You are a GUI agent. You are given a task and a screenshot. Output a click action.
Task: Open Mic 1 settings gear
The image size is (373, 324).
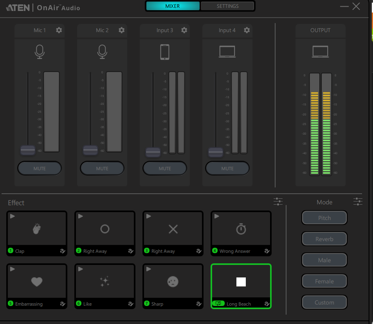59,30
